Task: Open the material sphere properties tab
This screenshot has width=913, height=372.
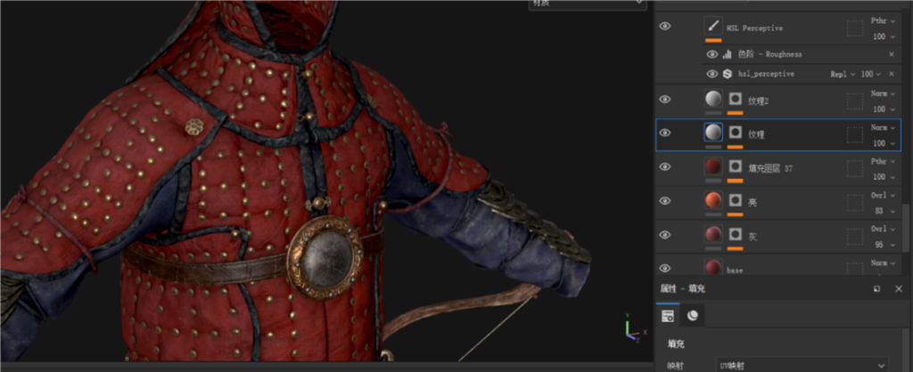Action: tap(692, 316)
